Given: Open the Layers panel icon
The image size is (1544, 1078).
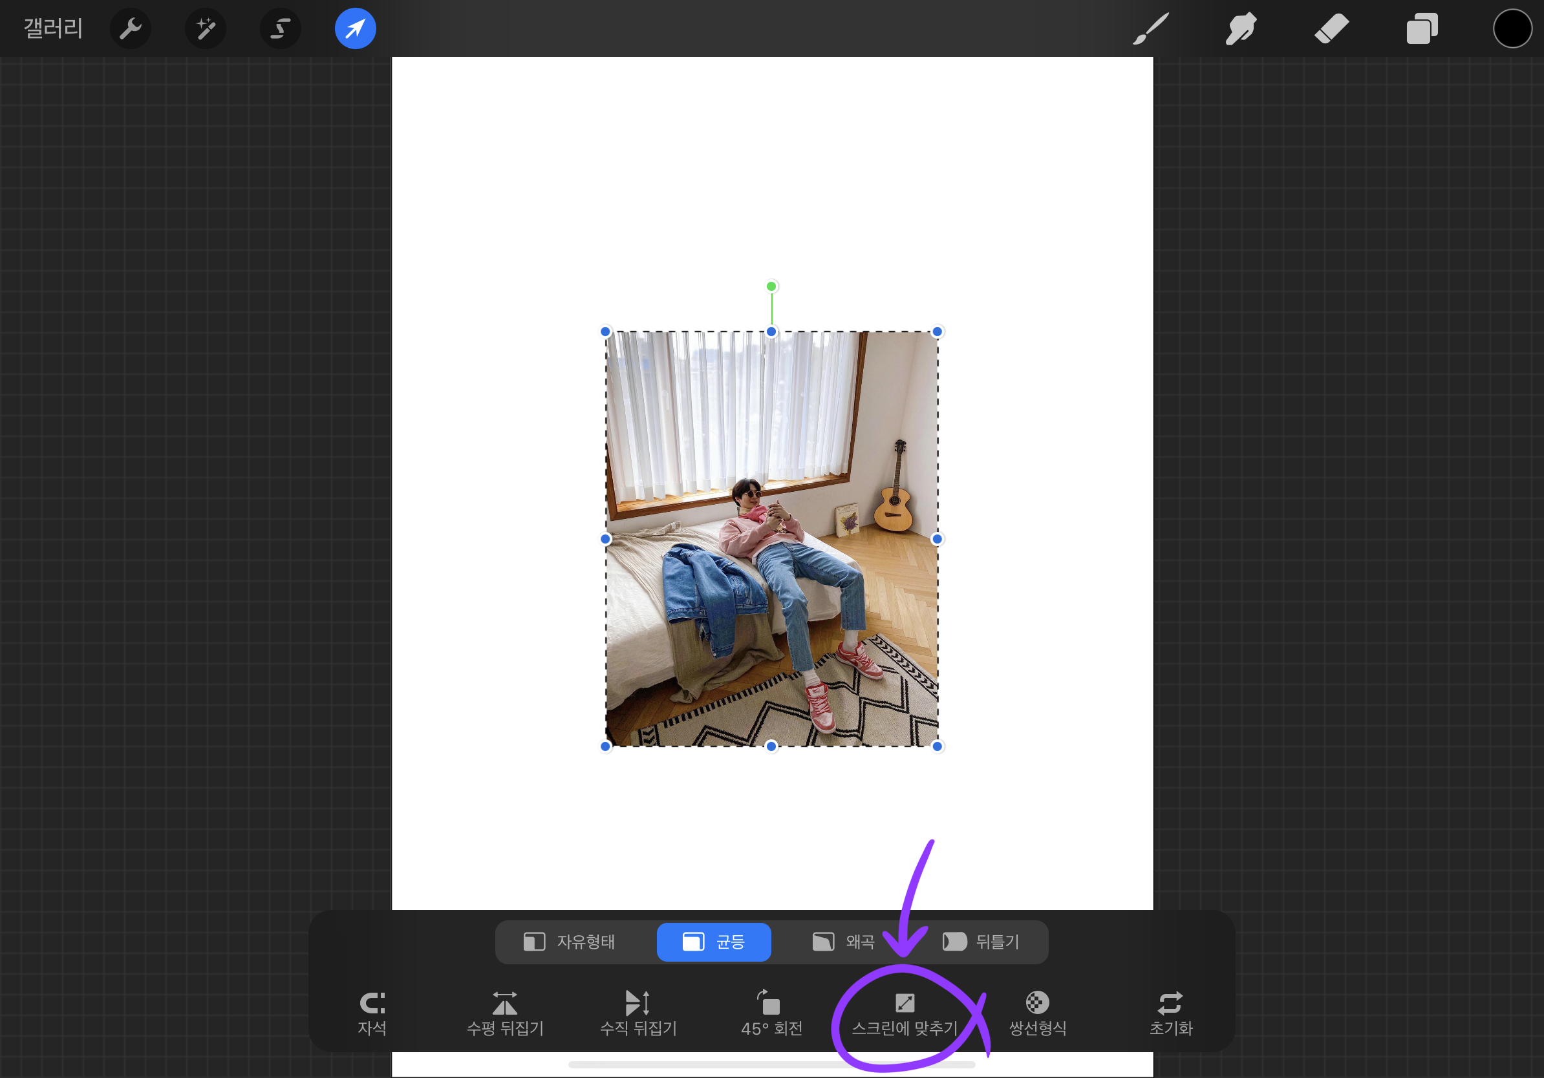Looking at the screenshot, I should [x=1422, y=28].
